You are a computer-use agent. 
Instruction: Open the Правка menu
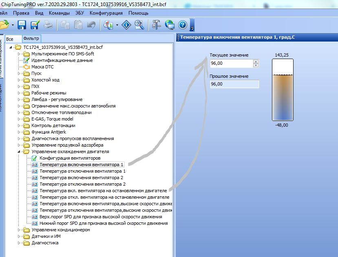tap(21, 13)
